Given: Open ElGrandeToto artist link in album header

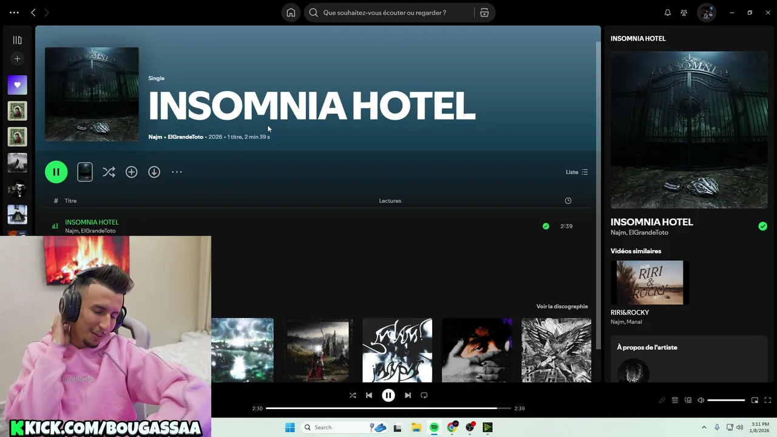Looking at the screenshot, I should tap(185, 137).
